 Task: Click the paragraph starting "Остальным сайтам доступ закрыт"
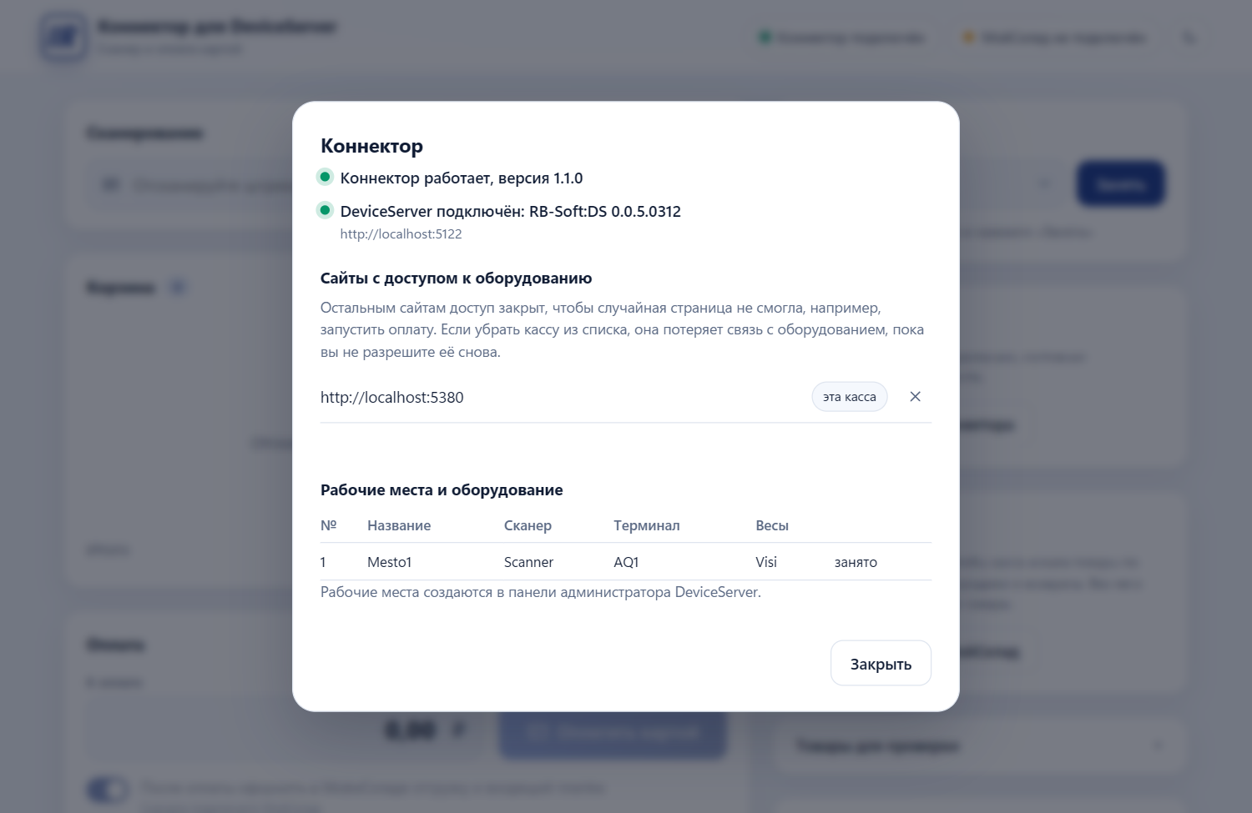623,330
